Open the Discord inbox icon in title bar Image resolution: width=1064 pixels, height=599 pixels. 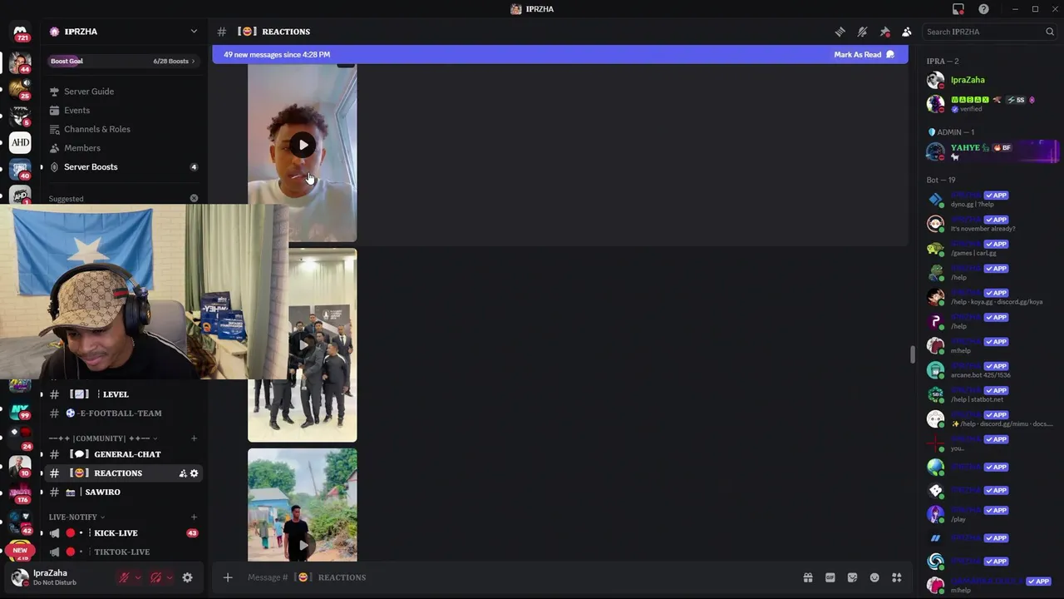coord(958,9)
